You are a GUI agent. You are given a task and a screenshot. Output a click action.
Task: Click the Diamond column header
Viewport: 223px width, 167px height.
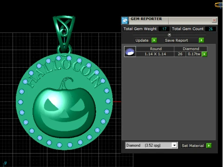(191, 49)
